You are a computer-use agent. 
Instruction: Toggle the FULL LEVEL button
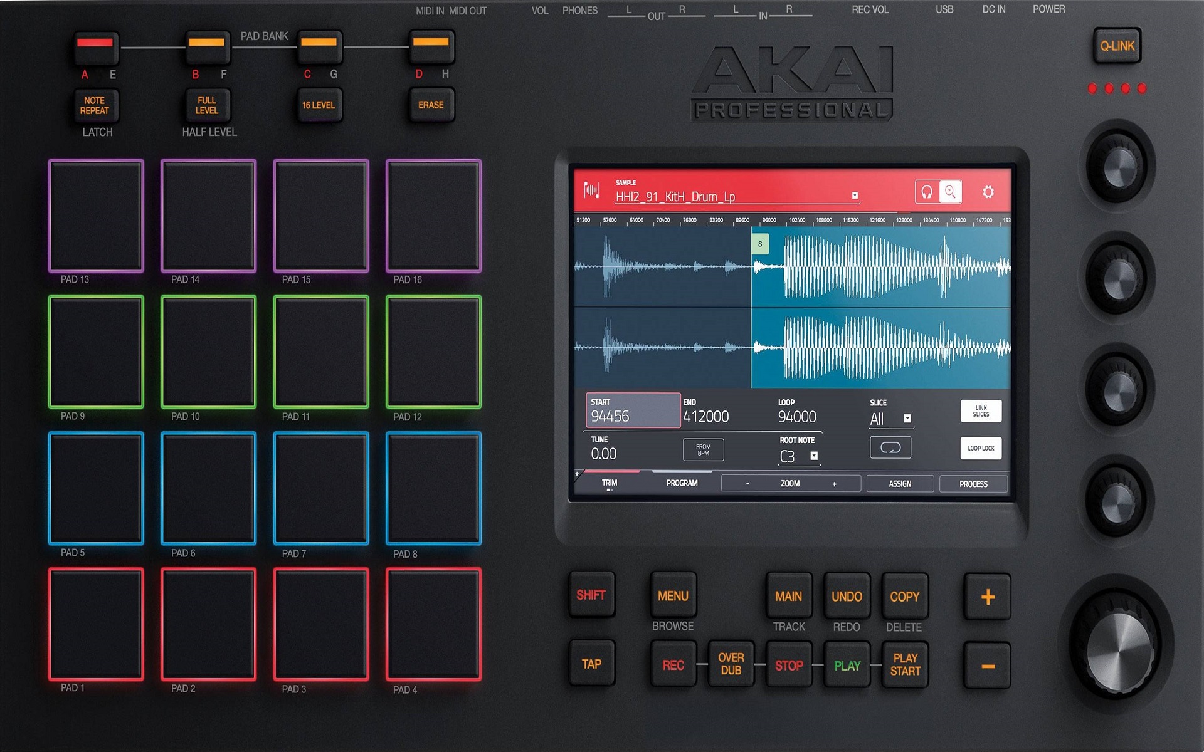pyautogui.click(x=207, y=105)
